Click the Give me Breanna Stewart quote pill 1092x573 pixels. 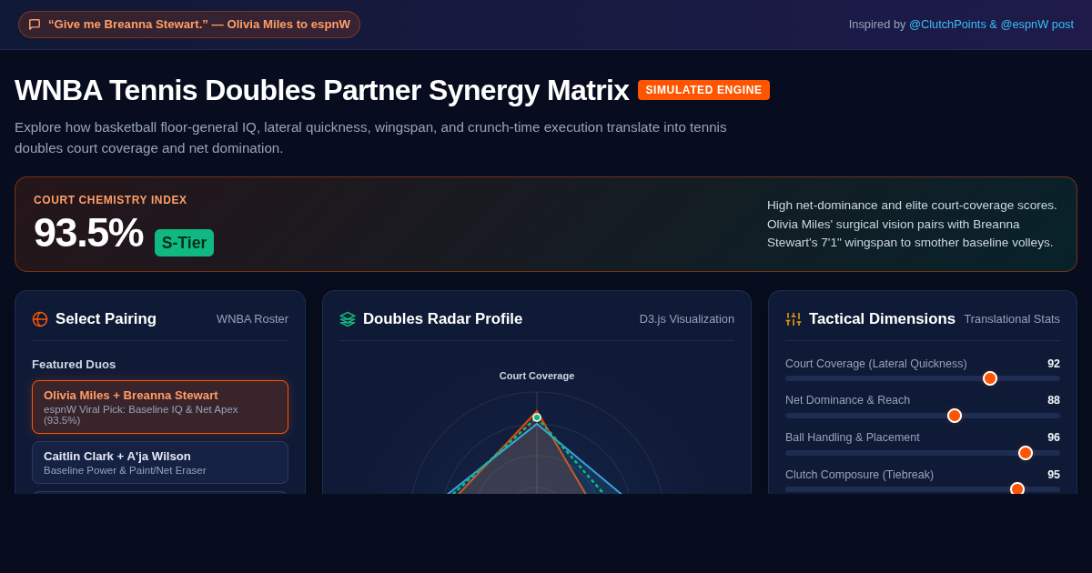[189, 25]
